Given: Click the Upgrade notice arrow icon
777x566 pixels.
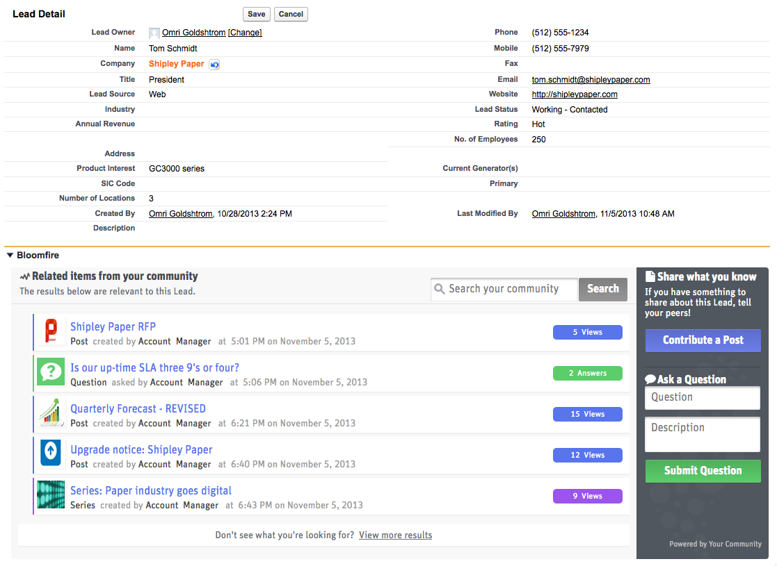Looking at the screenshot, I should [x=50, y=455].
